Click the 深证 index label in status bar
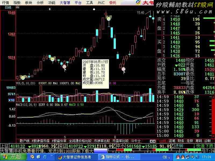The height and width of the screenshot is (161, 215). [x=63, y=146]
